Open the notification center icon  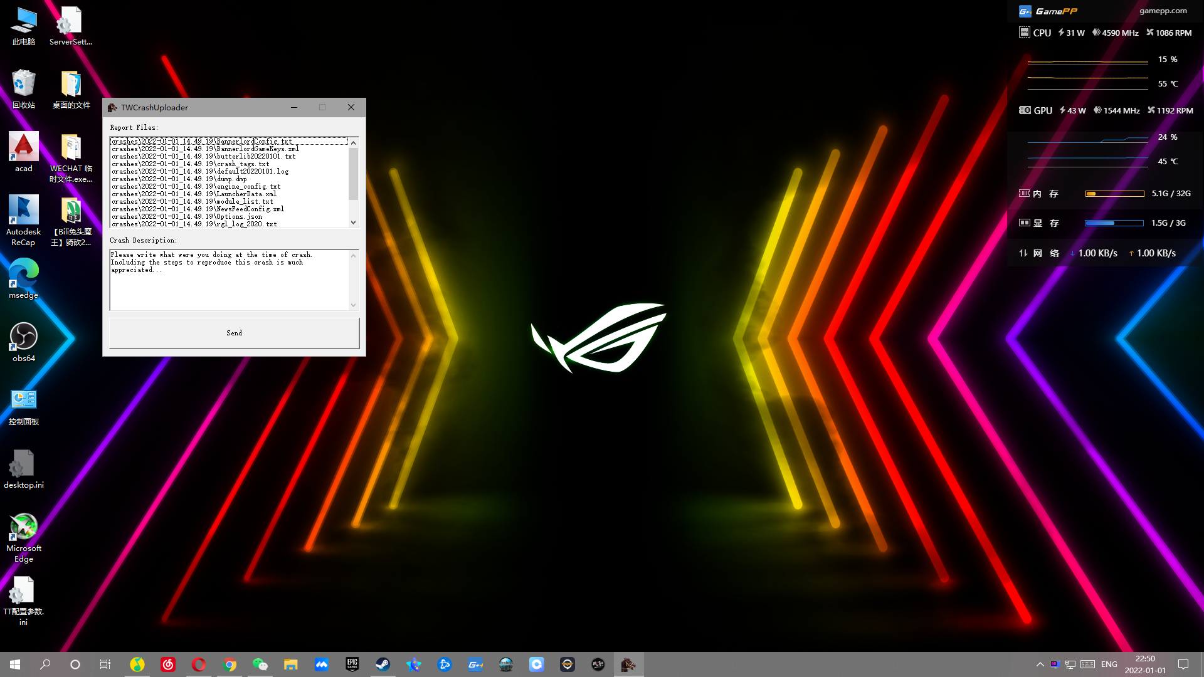pyautogui.click(x=1183, y=664)
